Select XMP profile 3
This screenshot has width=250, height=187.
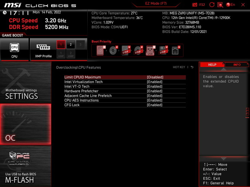pyautogui.click(x=80, y=45)
